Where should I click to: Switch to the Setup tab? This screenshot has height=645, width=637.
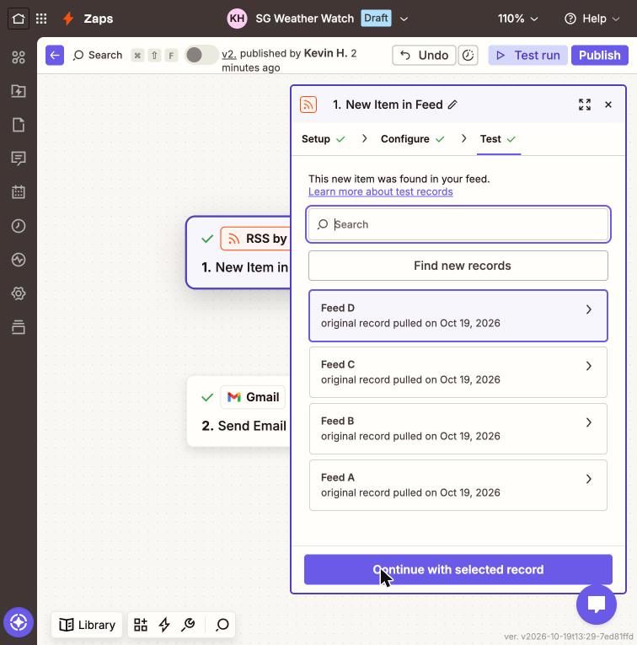[323, 139]
